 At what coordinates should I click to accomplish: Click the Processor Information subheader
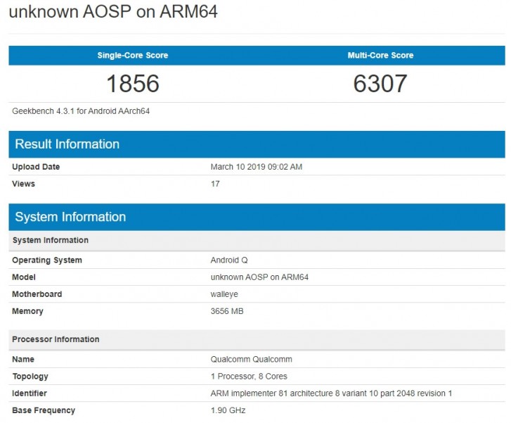pyautogui.click(x=56, y=339)
